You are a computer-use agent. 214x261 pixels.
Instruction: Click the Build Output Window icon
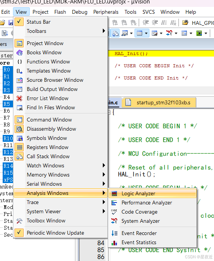[x=19, y=89]
